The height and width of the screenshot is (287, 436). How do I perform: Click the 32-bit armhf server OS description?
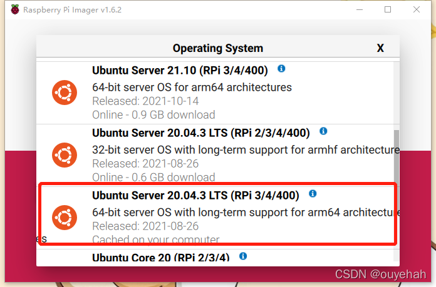(x=246, y=150)
